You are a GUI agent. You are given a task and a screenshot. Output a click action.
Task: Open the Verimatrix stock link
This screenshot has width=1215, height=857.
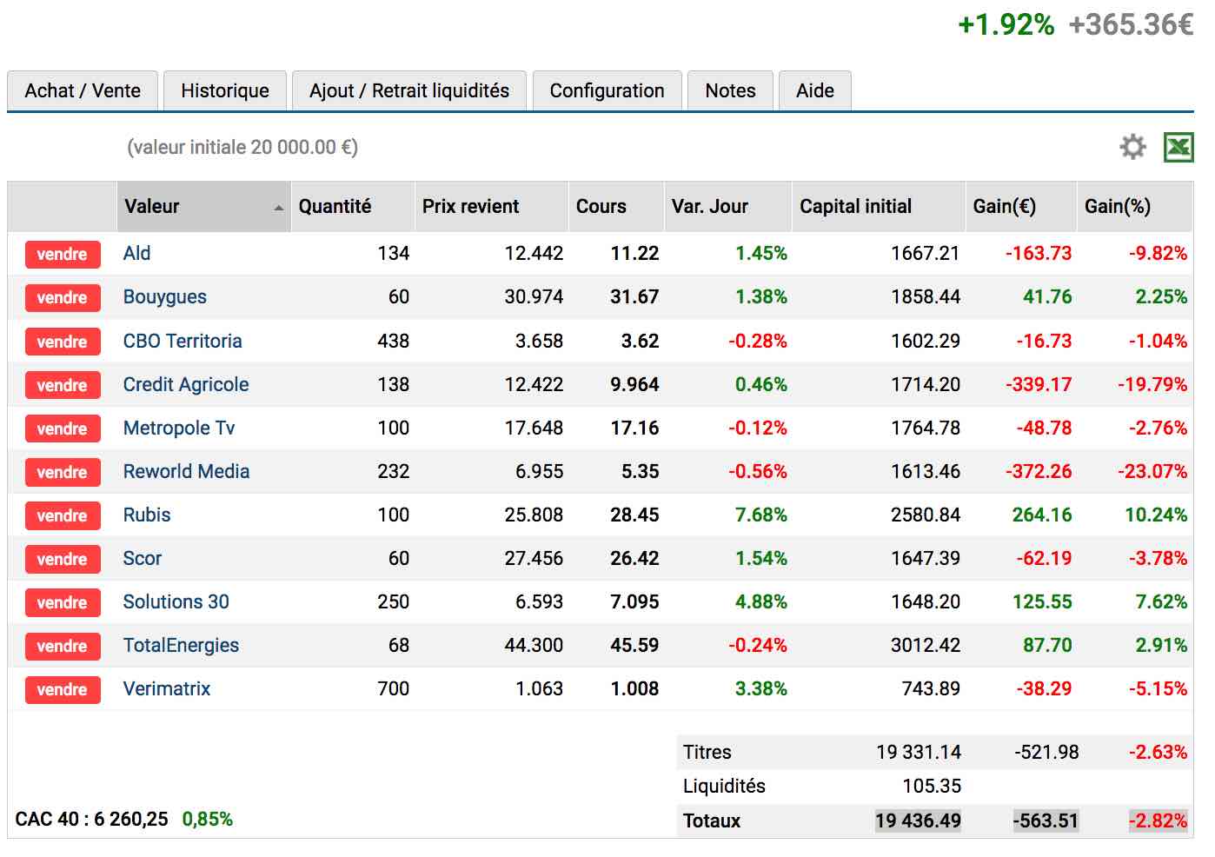tap(167, 688)
